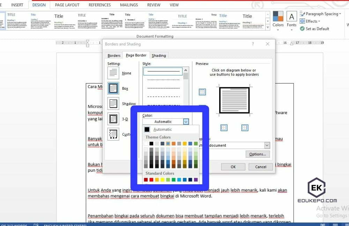Click the Options button
The height and width of the screenshot is (226, 349).
point(258,154)
